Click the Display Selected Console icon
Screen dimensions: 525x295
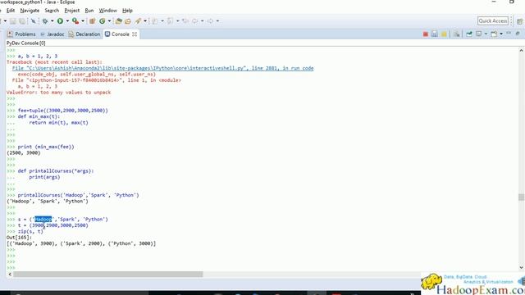pyautogui.click(x=479, y=34)
